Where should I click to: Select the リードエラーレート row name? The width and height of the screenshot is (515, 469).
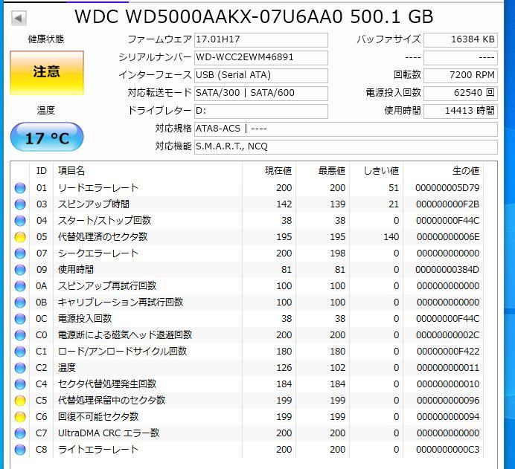(98, 188)
